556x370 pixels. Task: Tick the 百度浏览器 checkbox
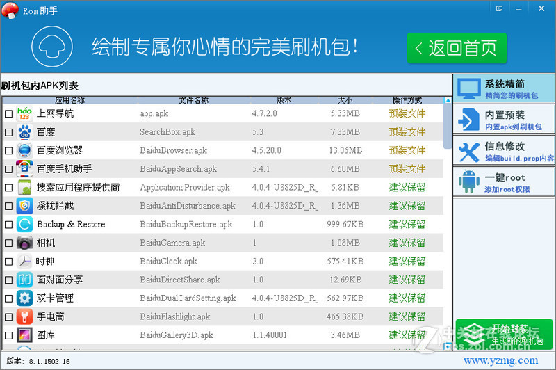8,151
